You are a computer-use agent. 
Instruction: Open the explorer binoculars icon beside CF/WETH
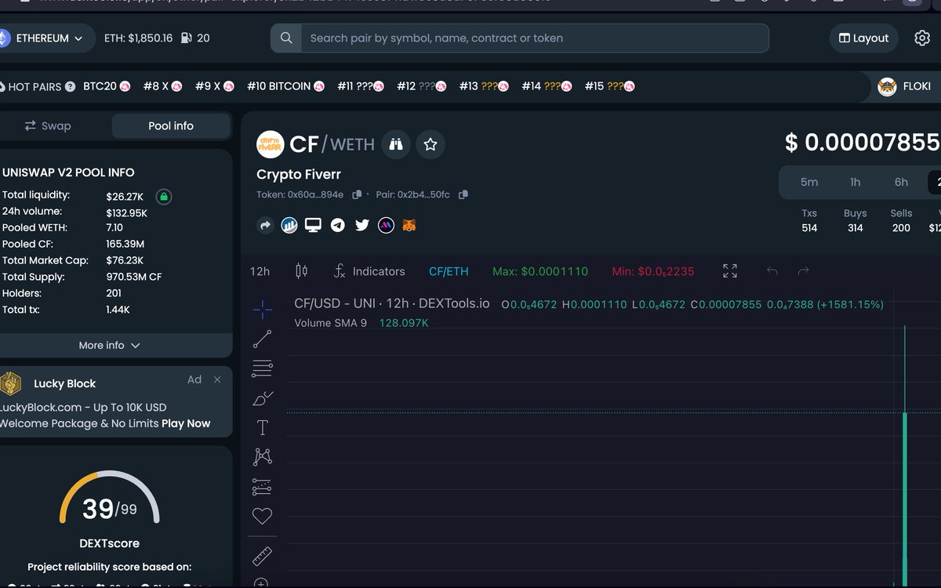pos(396,144)
